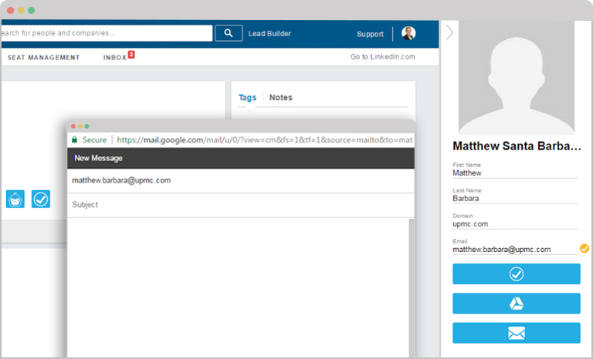Click the Subject field

(x=241, y=205)
